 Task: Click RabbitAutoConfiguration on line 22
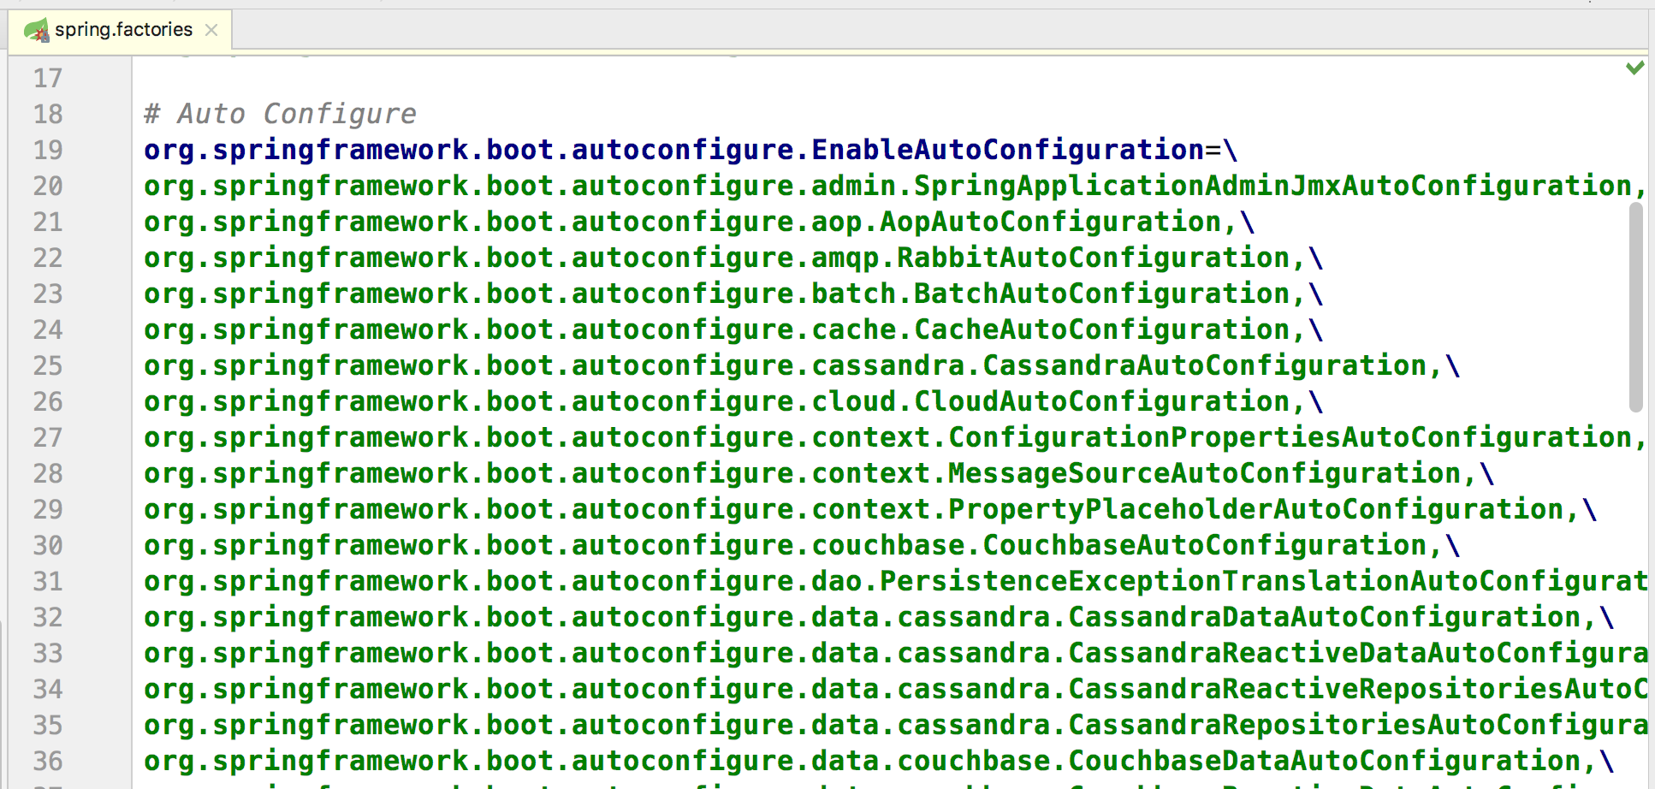point(1094,258)
